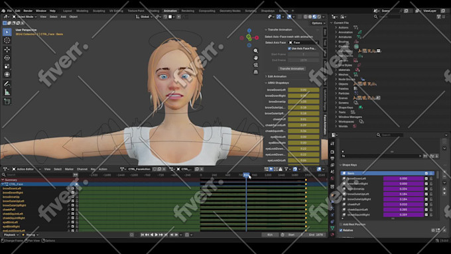Jump to the timeline end
The image size is (451, 254).
[166, 235]
